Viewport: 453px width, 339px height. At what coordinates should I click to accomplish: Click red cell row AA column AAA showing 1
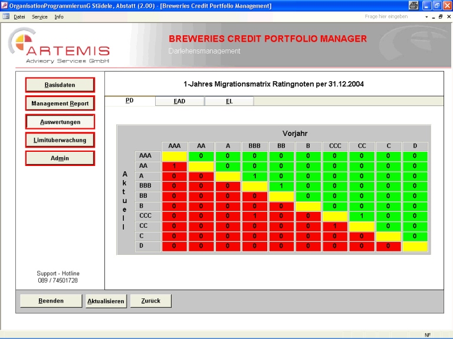(174, 166)
